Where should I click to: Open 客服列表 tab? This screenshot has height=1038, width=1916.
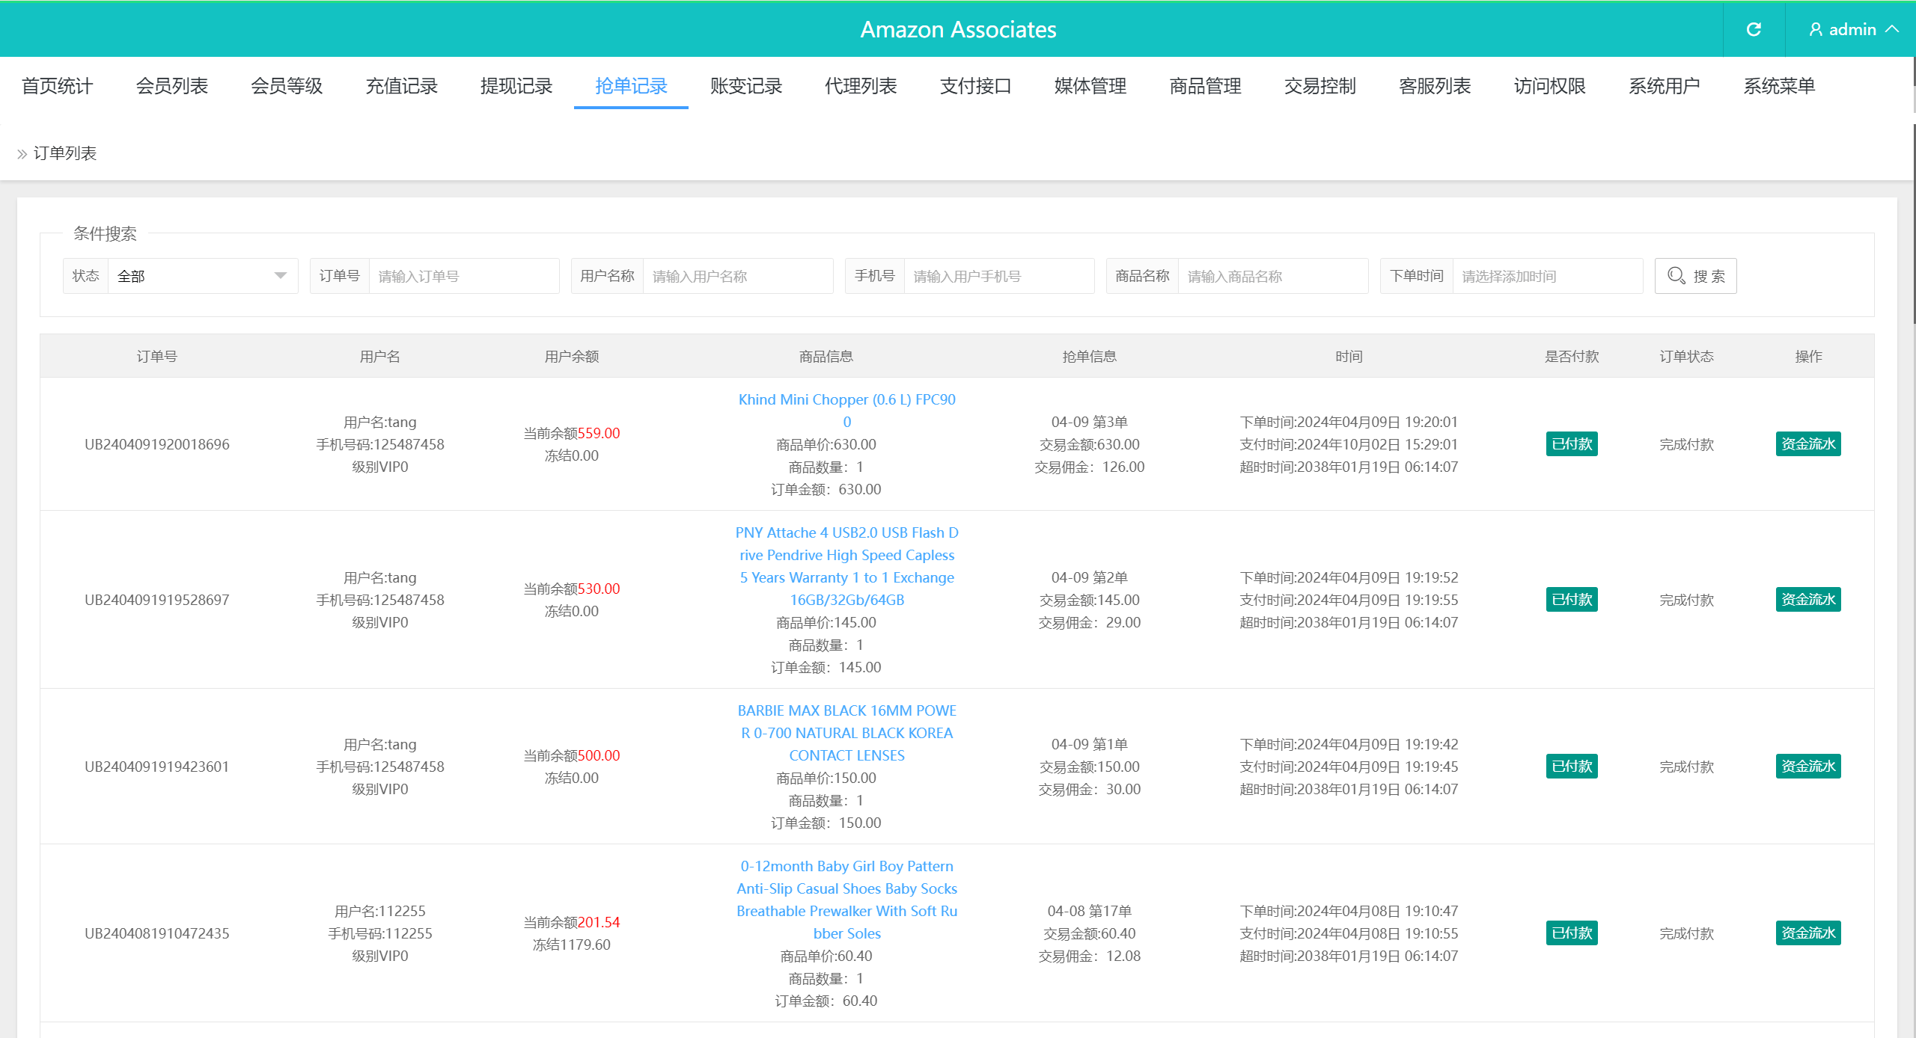coord(1436,86)
